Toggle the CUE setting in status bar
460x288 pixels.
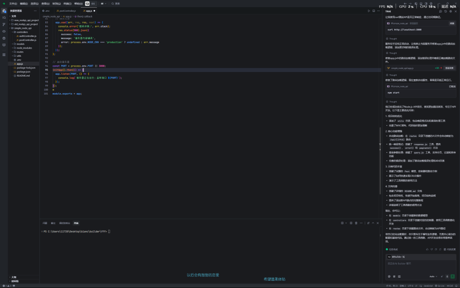pos(449,285)
